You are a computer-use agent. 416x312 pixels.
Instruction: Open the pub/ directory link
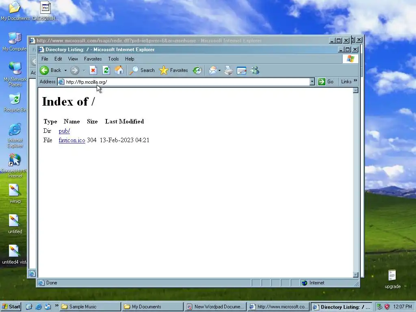(64, 131)
